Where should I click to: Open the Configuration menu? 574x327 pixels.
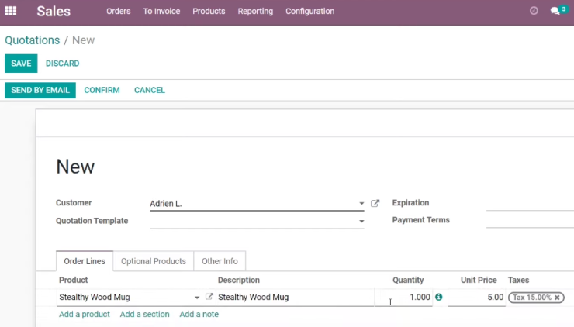pyautogui.click(x=309, y=12)
